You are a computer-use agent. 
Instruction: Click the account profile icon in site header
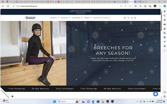point(132,18)
